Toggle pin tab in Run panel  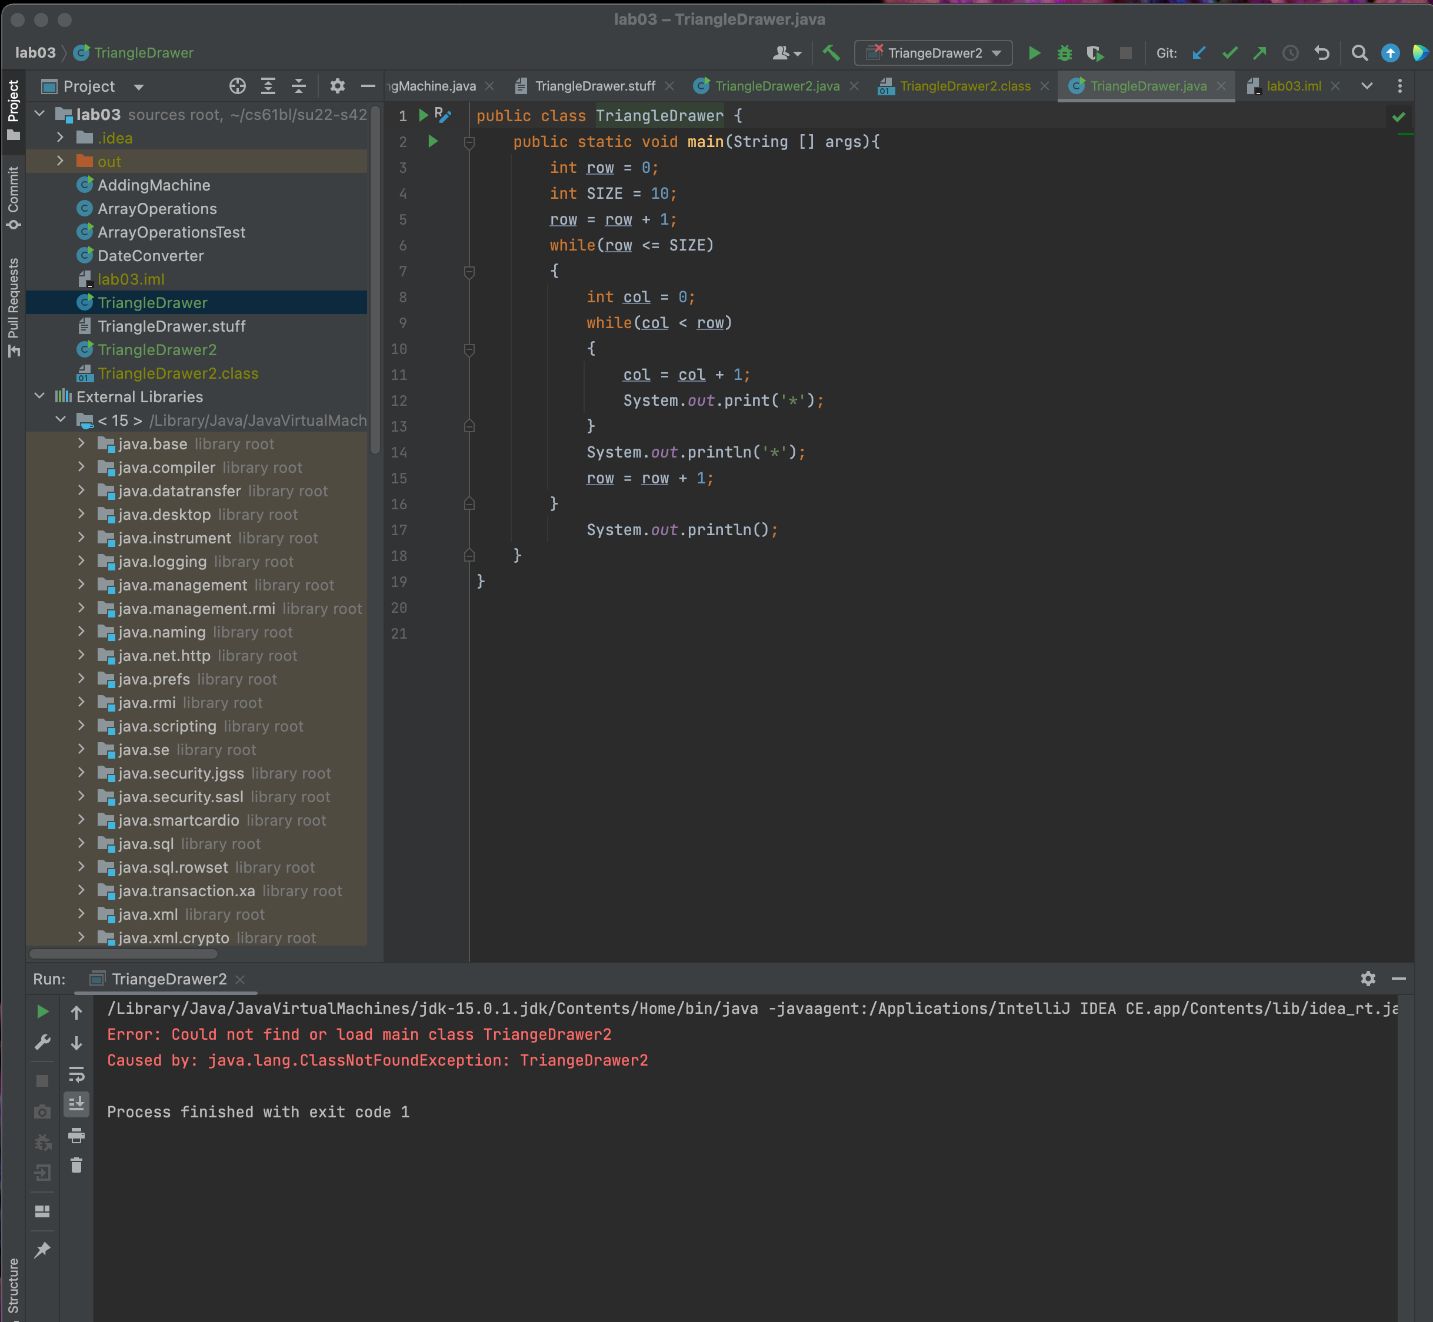[42, 1250]
